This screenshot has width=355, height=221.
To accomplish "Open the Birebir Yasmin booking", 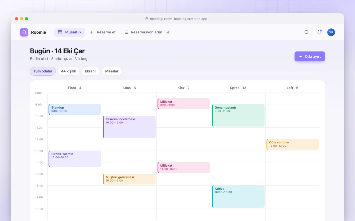I will pos(75,159).
